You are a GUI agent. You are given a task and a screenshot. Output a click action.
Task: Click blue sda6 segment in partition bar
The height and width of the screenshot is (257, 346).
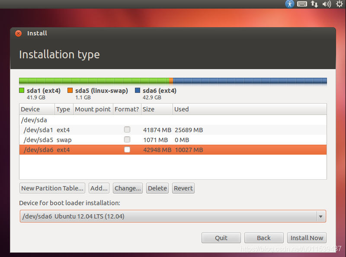tap(250, 81)
